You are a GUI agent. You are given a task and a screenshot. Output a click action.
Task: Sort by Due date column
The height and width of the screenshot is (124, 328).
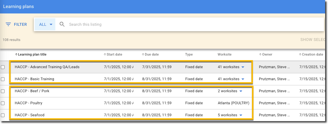150,54
